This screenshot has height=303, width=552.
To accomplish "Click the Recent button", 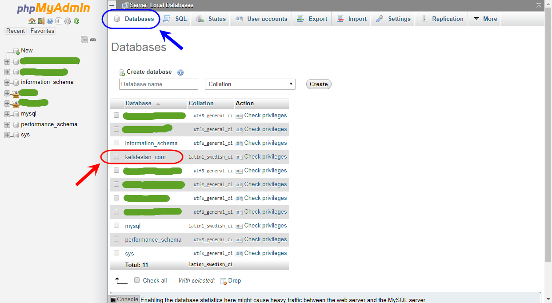I will point(16,31).
